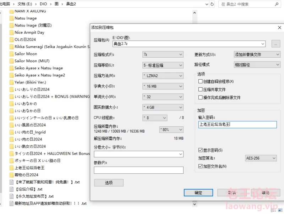Open the 更新方式 dropdown
Viewport: 284px width, 214px height.
pyautogui.click(x=257, y=54)
